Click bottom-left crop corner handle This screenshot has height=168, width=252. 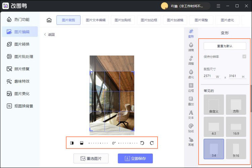[x=91, y=129]
